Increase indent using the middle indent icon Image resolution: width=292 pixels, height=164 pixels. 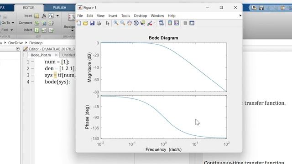(44, 30)
